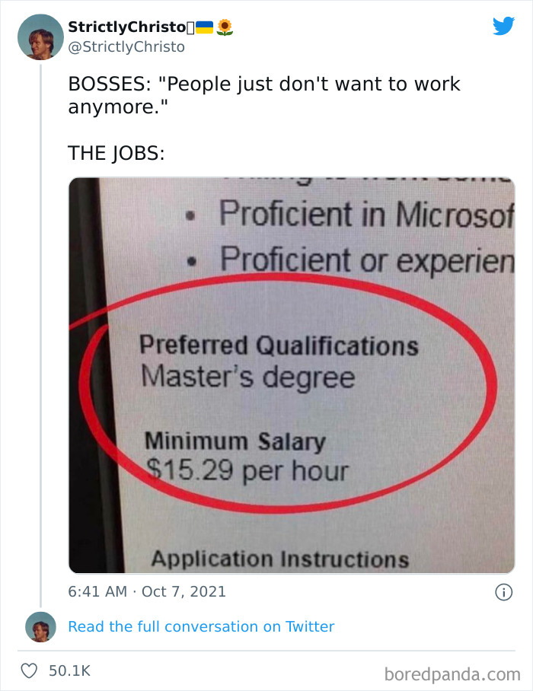
Task: Click "Application Instructions" heading in the photo
Action: coord(279,559)
